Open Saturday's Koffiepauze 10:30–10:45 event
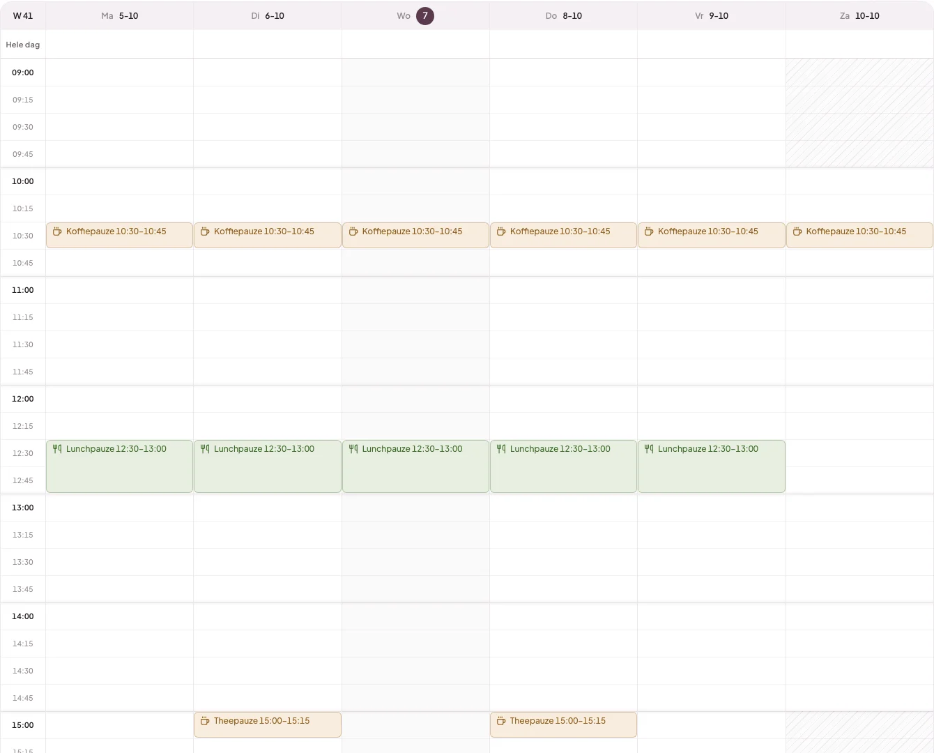The width and height of the screenshot is (934, 753). pyautogui.click(x=859, y=235)
